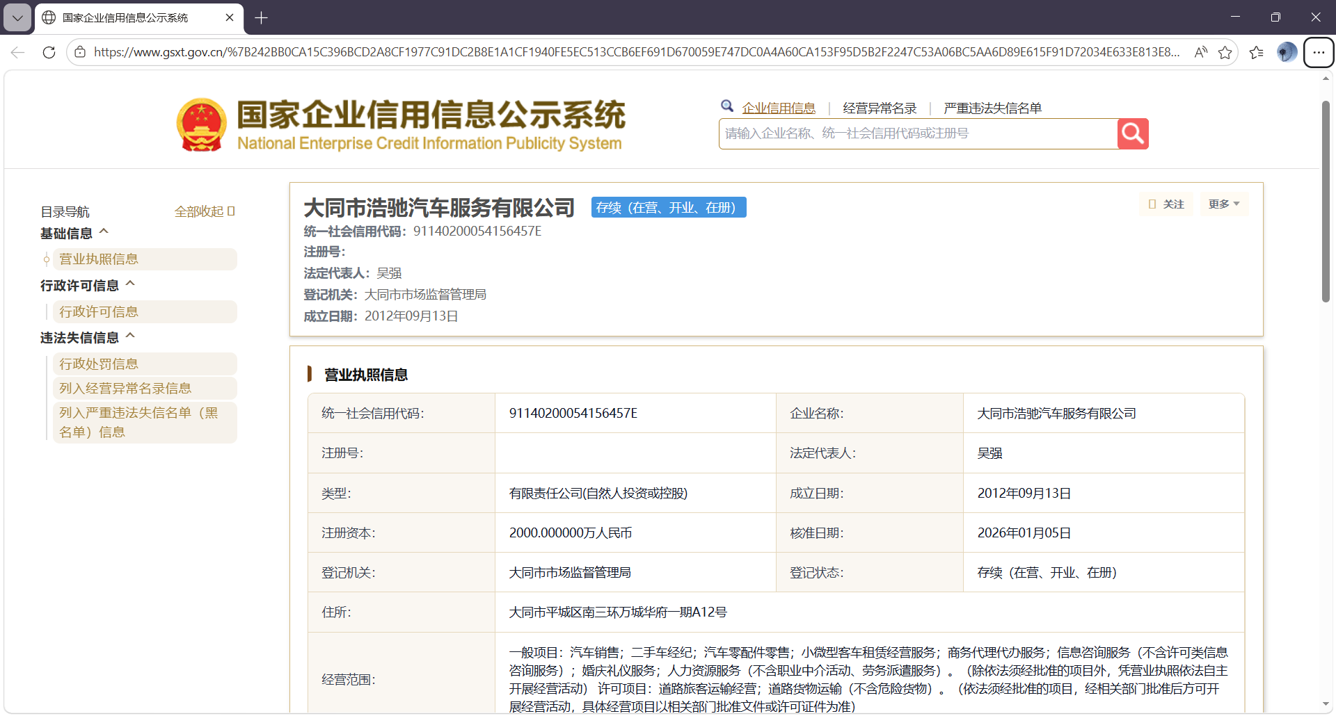Focus the enterprise name search field
This screenshot has width=1336, height=716.
coord(918,133)
